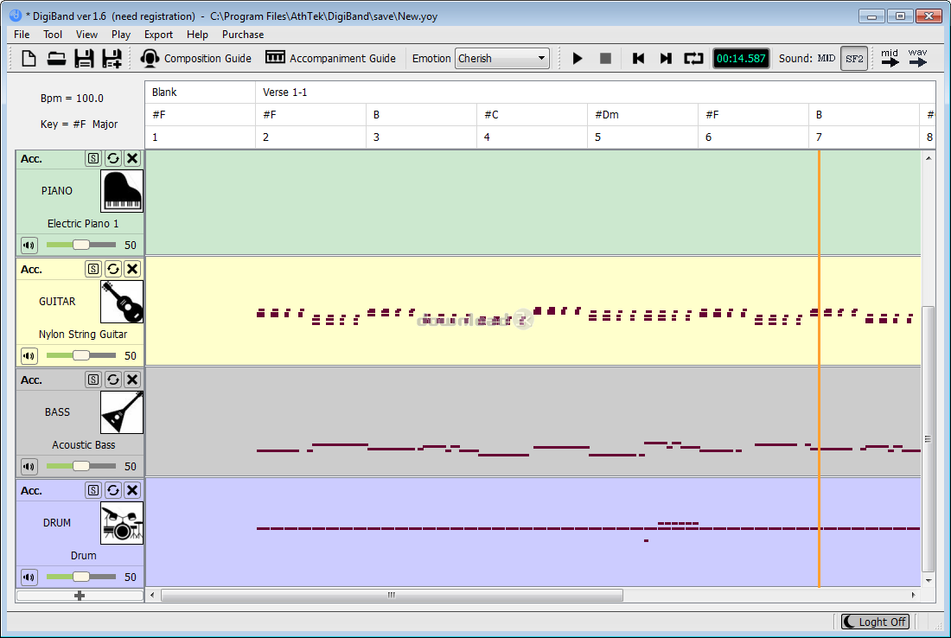Screen dimensions: 951x638
Task: Click the drum kit instrument icon
Action: coord(122,523)
